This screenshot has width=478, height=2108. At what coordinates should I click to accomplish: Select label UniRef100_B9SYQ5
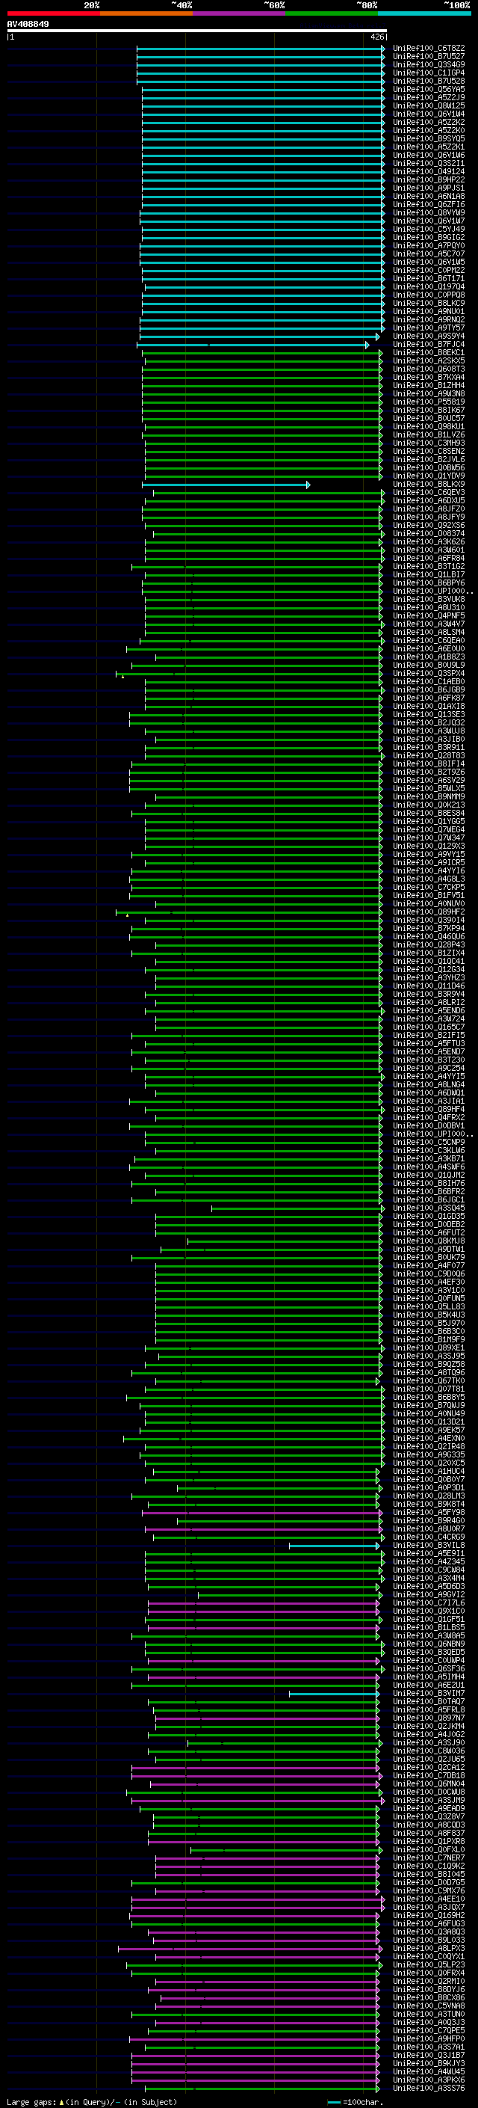[x=429, y=138]
